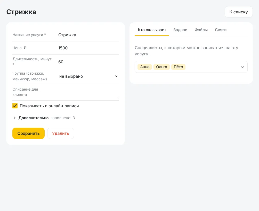Click the Сохранить button
259x211 pixels.
[x=28, y=133]
